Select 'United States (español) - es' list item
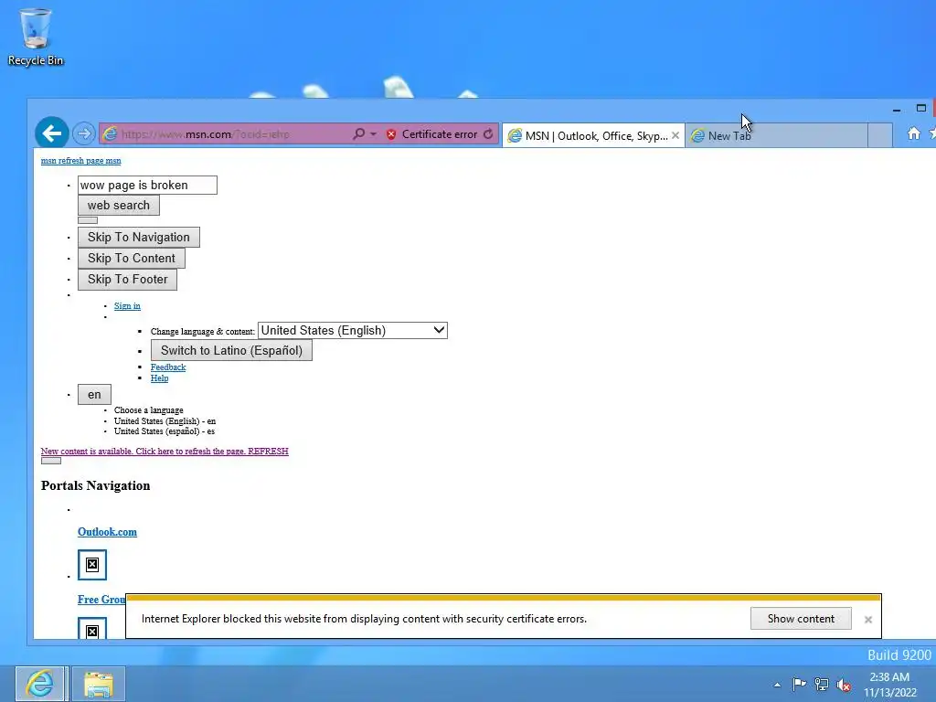The image size is (936, 702). (165, 431)
